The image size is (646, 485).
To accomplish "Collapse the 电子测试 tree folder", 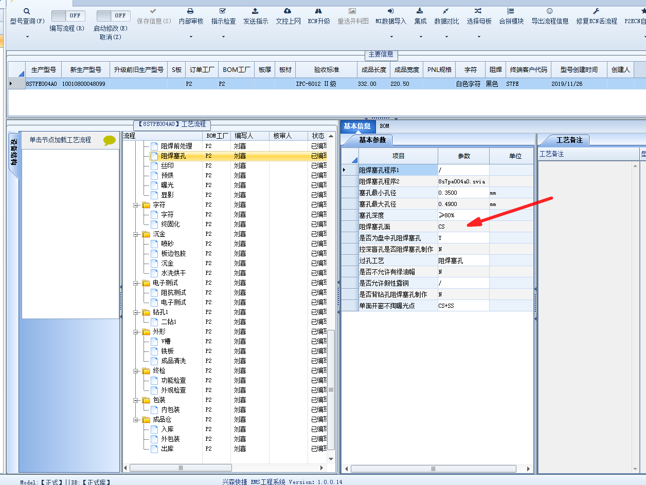I will [136, 283].
